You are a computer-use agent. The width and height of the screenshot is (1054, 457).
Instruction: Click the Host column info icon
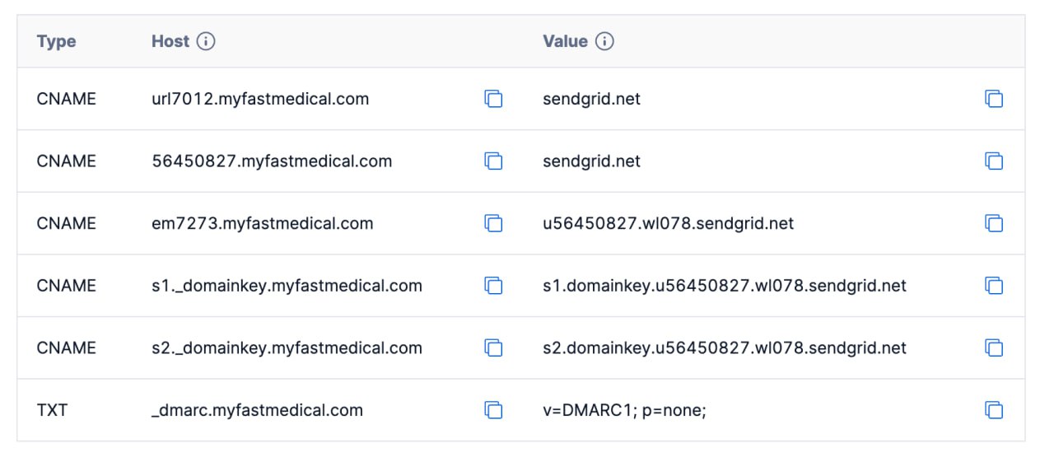[x=206, y=41]
